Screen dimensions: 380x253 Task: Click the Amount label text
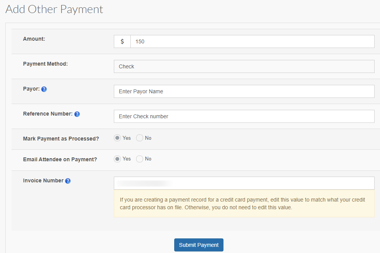coord(34,39)
